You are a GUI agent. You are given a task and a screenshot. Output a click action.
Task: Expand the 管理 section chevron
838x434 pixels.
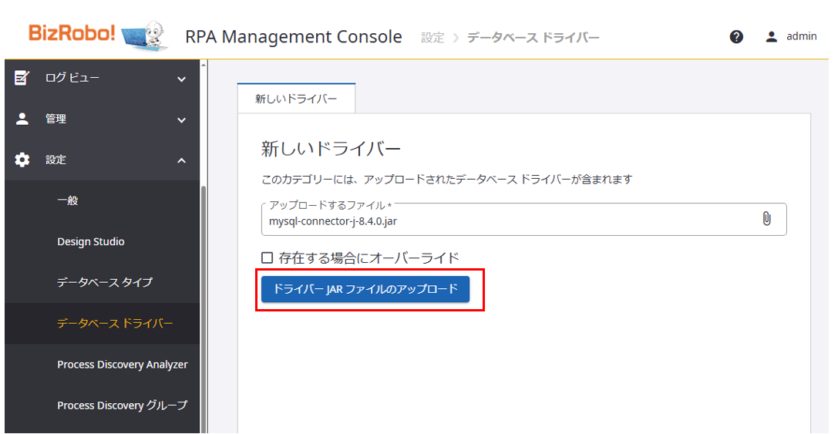click(182, 119)
